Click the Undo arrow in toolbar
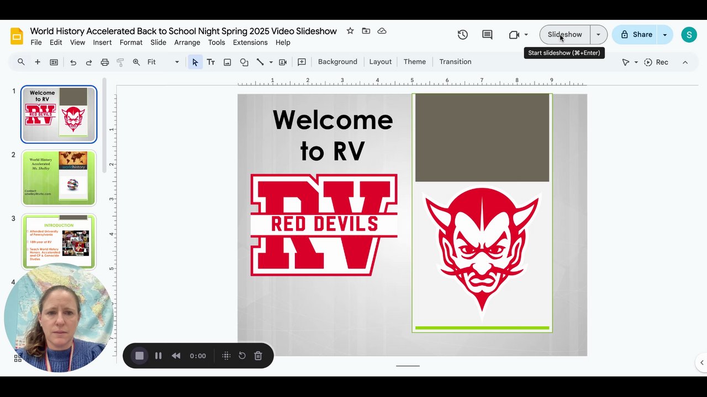 (x=73, y=62)
